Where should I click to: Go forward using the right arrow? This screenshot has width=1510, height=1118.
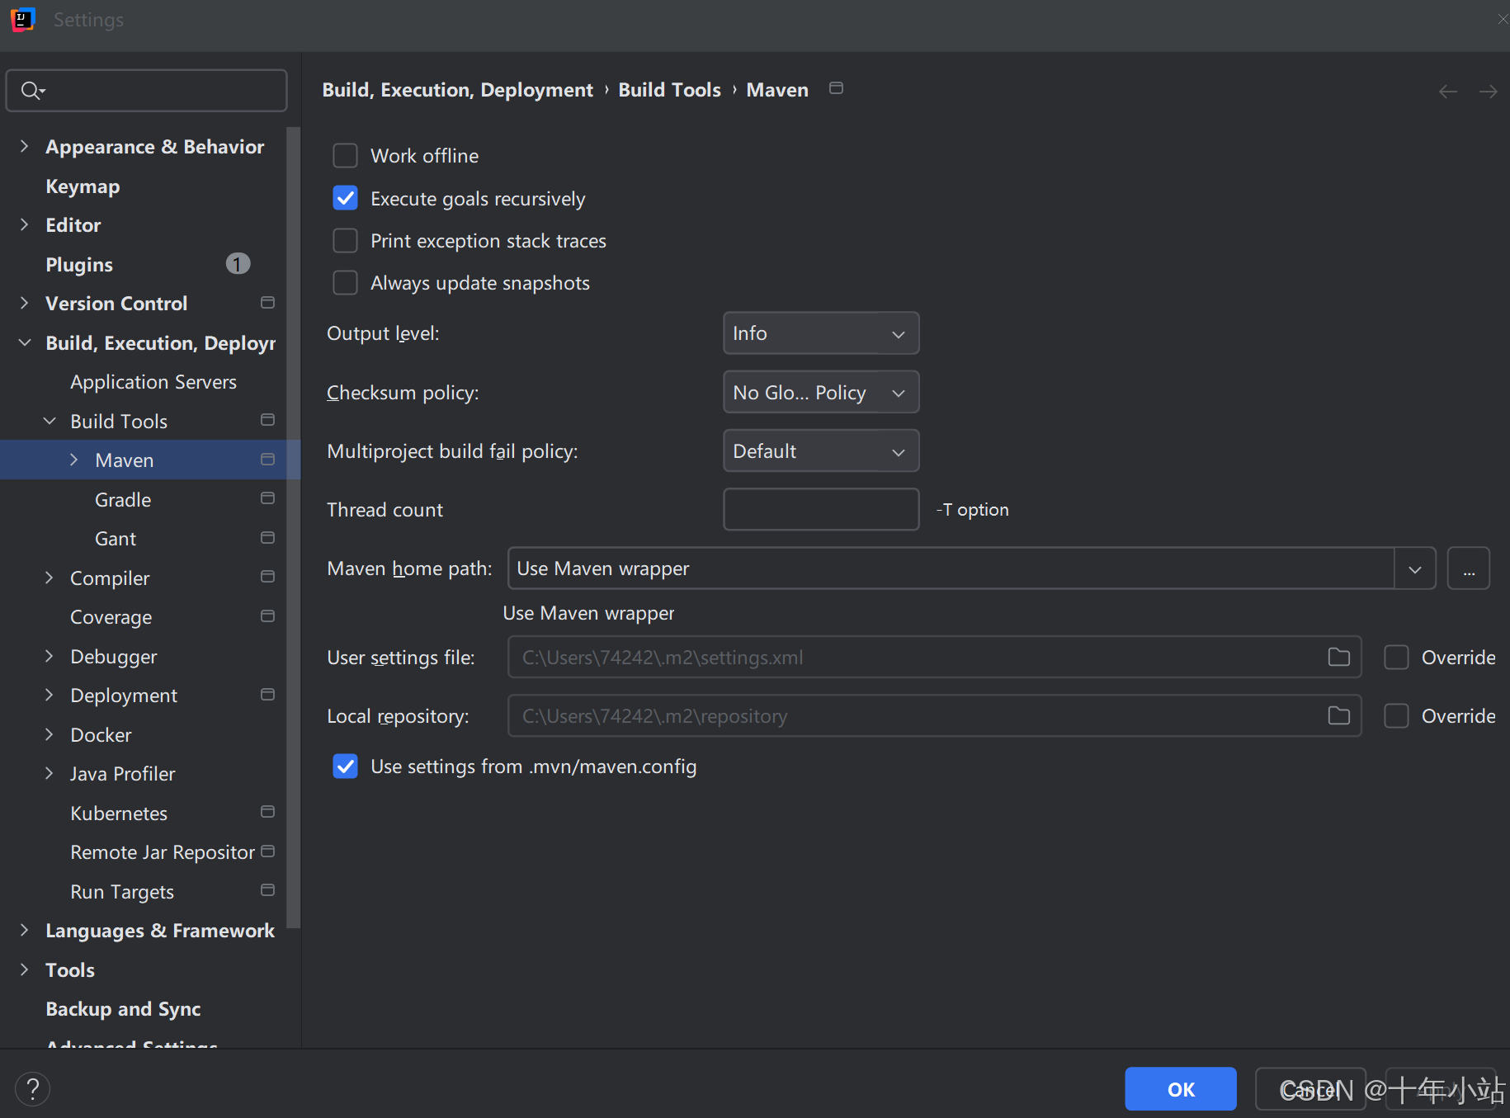click(1489, 92)
